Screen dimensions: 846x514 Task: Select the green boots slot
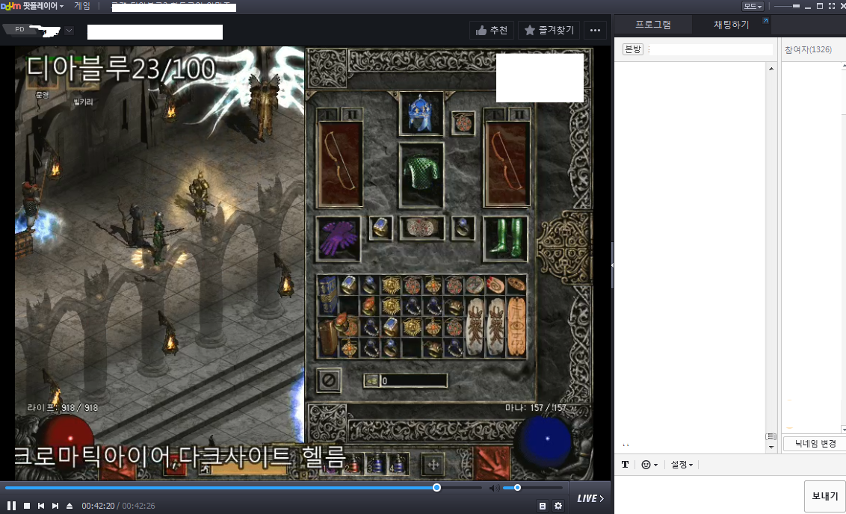pyautogui.click(x=505, y=238)
